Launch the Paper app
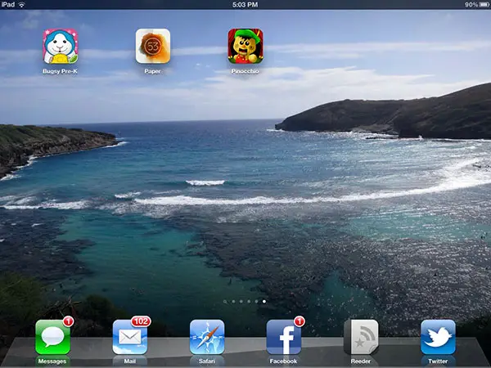 (x=152, y=46)
